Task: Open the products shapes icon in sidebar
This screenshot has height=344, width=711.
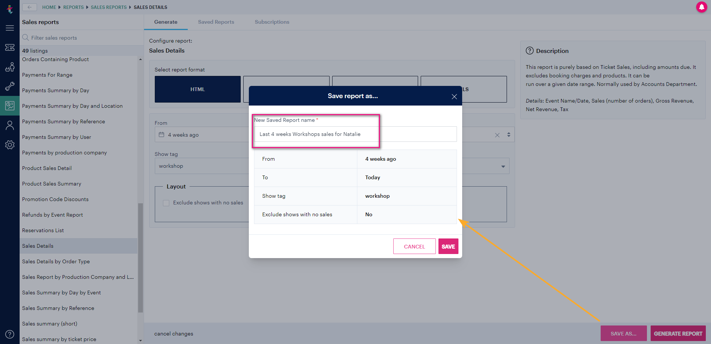Action: point(10,67)
